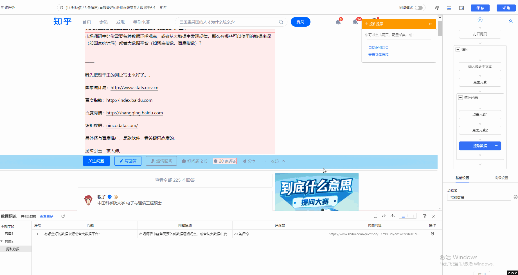This screenshot has width=518, height=275.
Task: Click the 提问大赛 banner image
Action: pyautogui.click(x=317, y=192)
